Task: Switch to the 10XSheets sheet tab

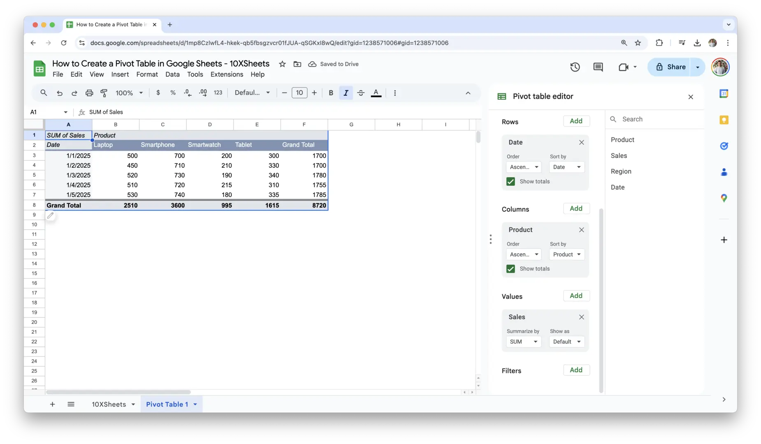Action: coord(109,404)
